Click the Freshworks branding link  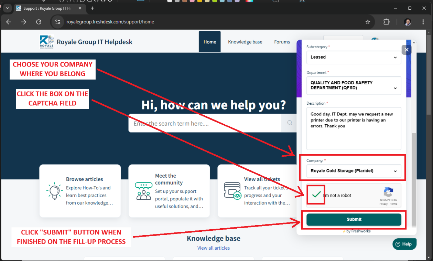(361, 231)
